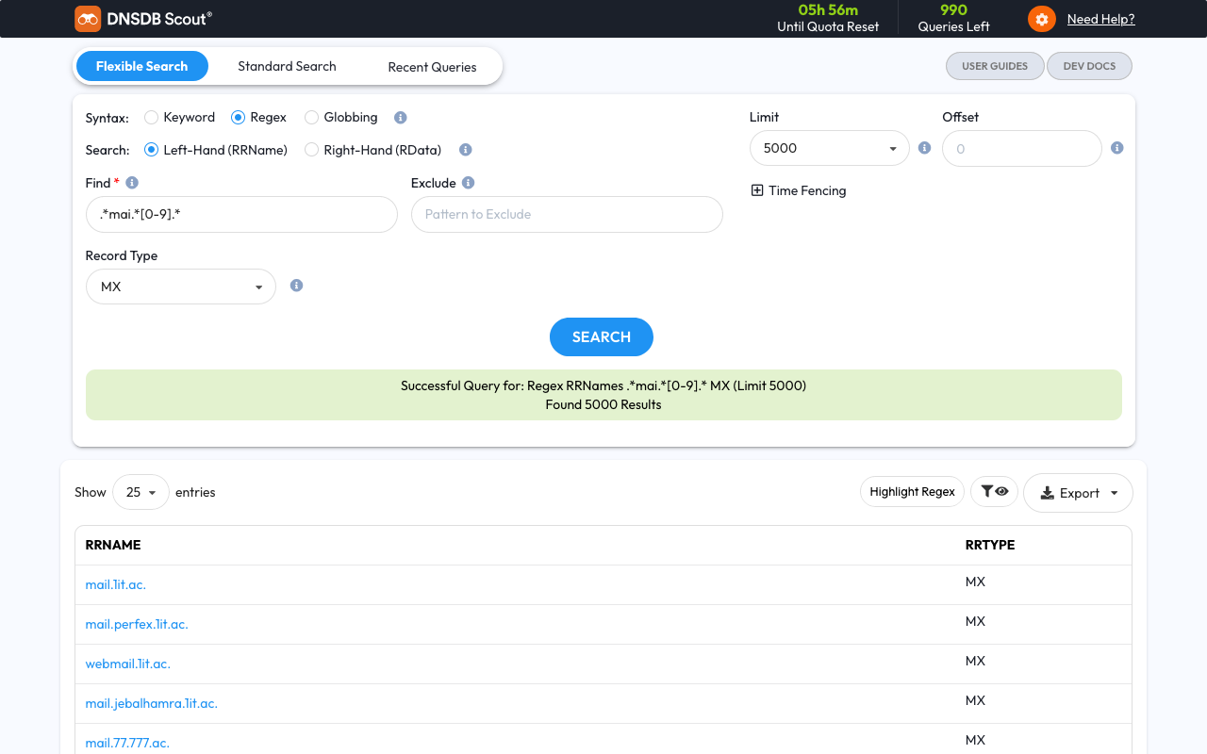Switch to the Standard Search tab

(287, 66)
